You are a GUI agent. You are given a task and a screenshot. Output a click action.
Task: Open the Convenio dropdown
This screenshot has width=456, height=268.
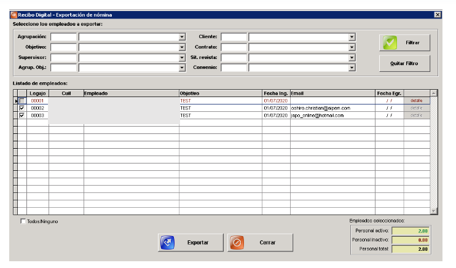click(352, 68)
